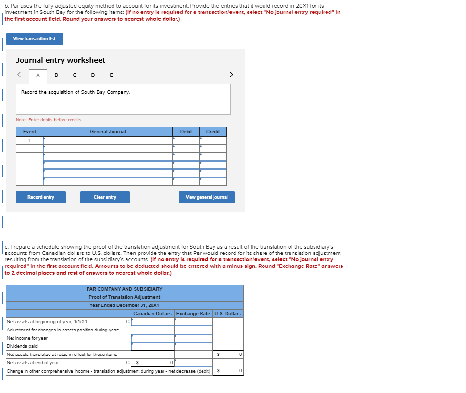Click the Canadian Dollars column header
The width and height of the screenshot is (466, 393).
[152, 314]
